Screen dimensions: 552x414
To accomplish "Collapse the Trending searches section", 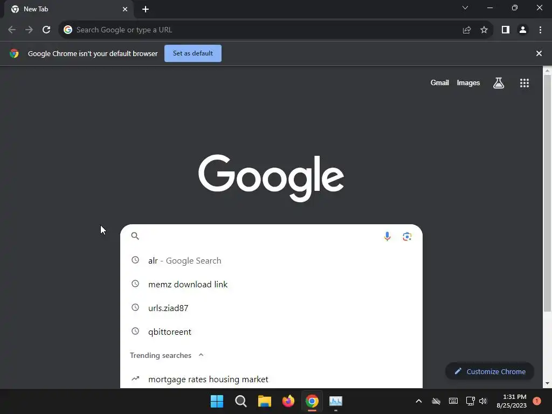I will [201, 355].
